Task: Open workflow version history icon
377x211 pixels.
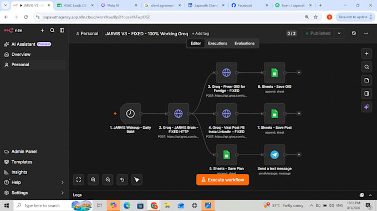Action: pyautogui.click(x=354, y=33)
